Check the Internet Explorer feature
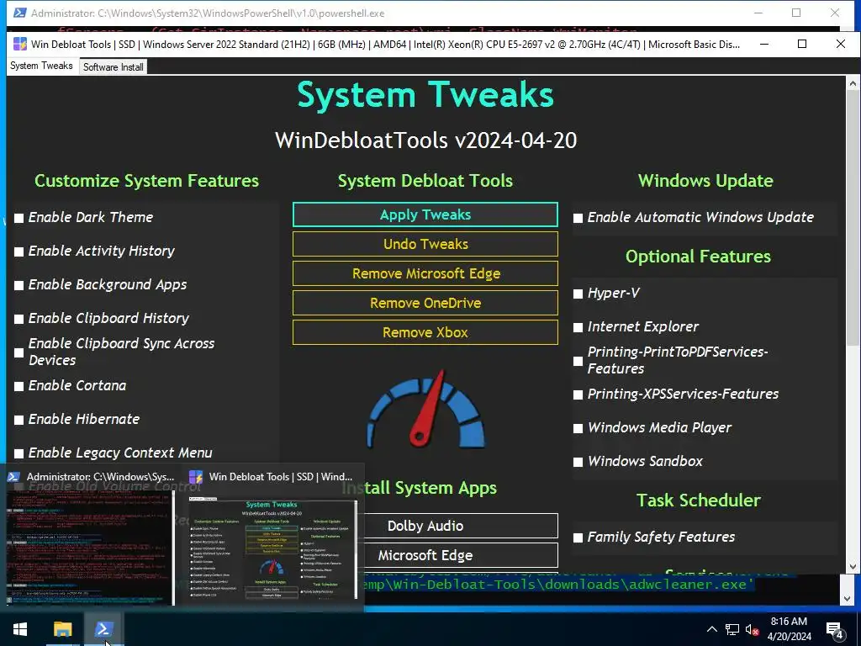Viewport: 861px width, 646px height. pos(578,327)
